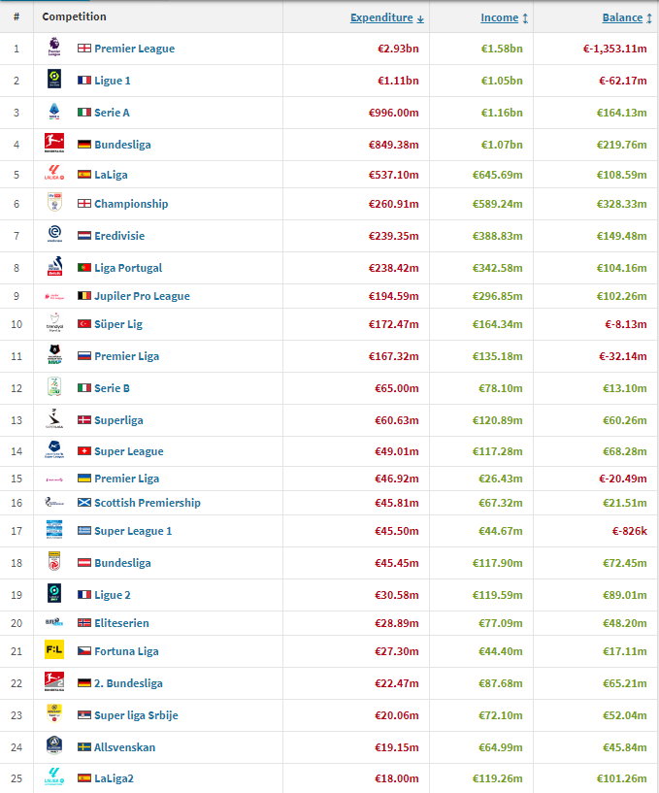Click the Ligue 1 logo icon
The height and width of the screenshot is (793, 659).
click(54, 79)
